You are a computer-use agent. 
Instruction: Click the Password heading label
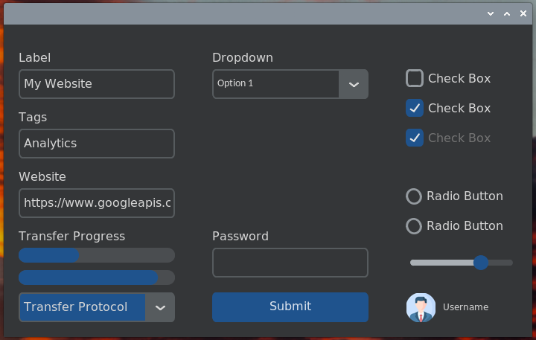(x=240, y=236)
